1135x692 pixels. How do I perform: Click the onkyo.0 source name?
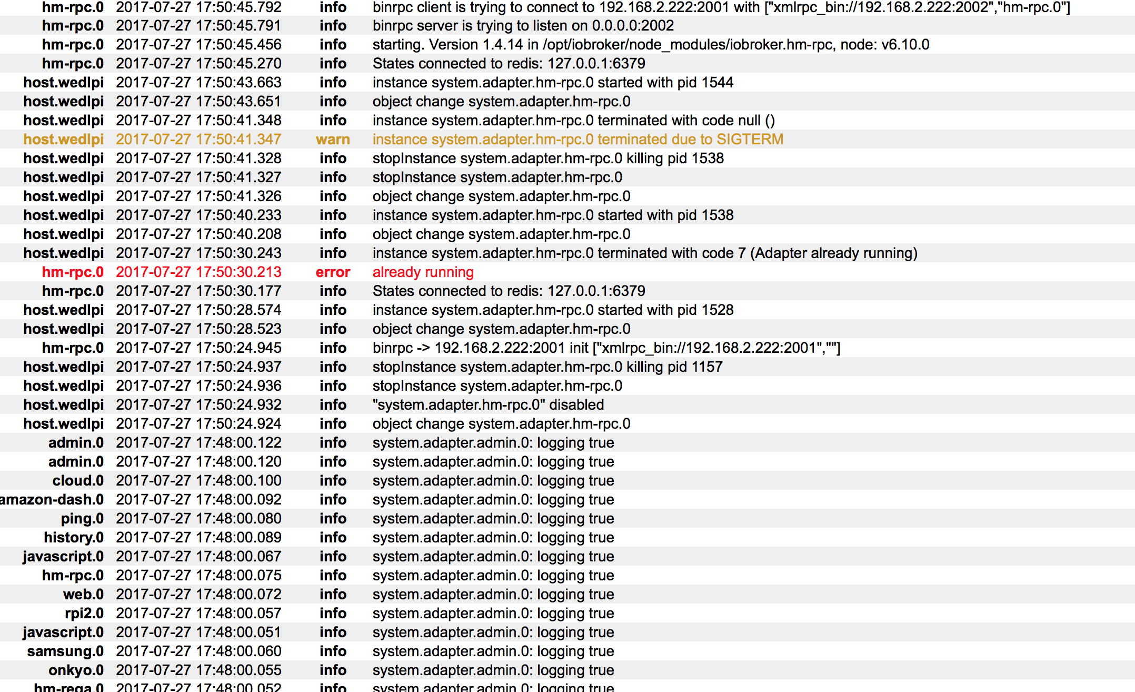pos(76,670)
